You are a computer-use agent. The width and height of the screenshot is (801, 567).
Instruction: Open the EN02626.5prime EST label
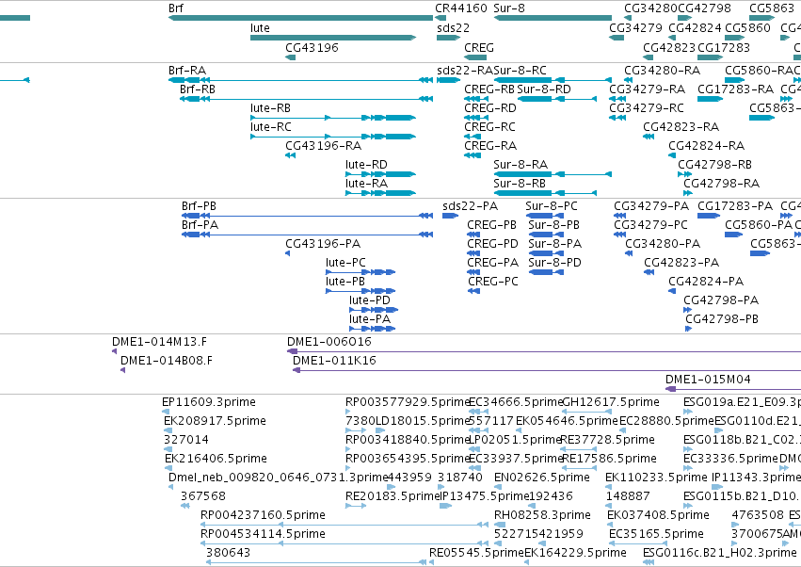coord(541,478)
